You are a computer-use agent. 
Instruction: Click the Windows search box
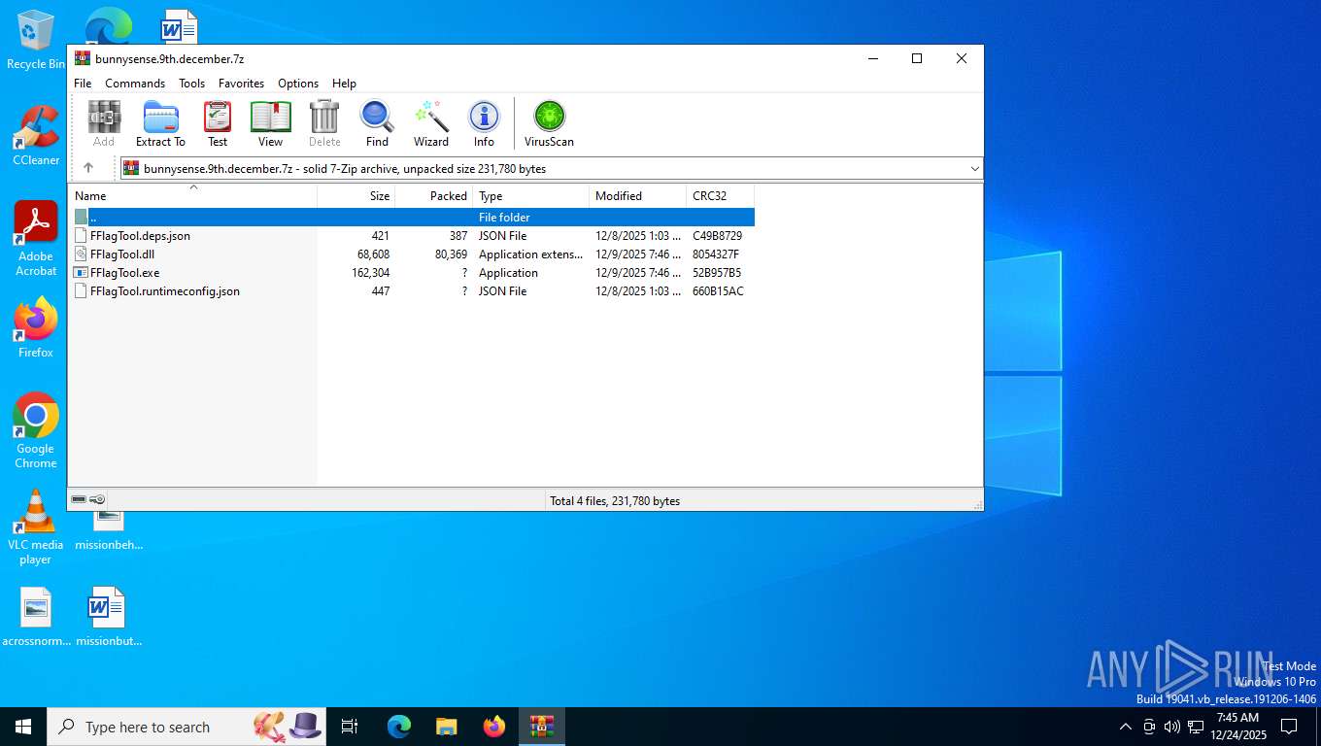pos(186,727)
